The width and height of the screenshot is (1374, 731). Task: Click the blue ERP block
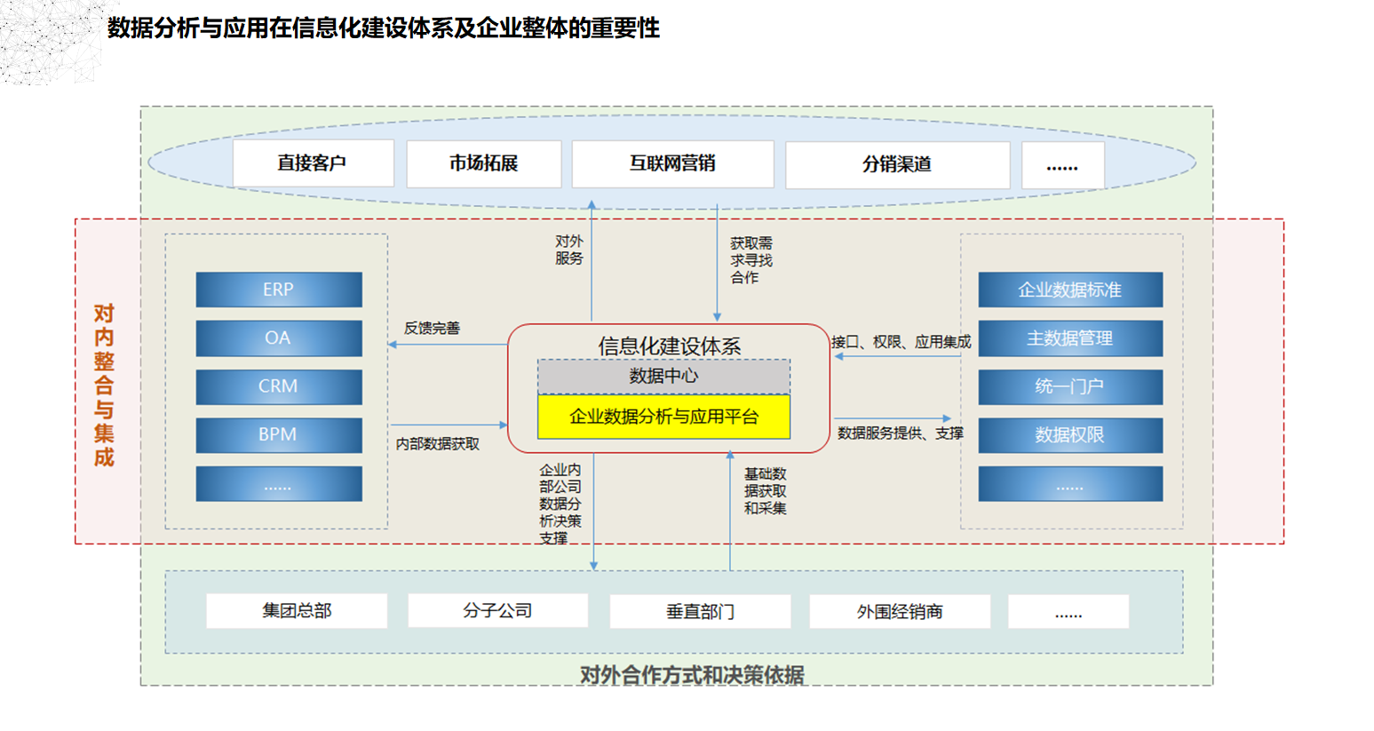(278, 290)
